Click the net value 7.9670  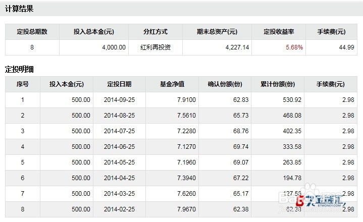pos(187,209)
